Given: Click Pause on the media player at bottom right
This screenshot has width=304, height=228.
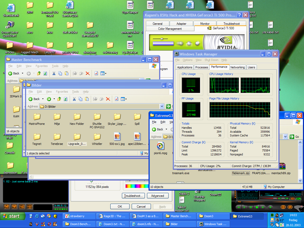Looking at the screenshot, I should (x=250, y=207).
